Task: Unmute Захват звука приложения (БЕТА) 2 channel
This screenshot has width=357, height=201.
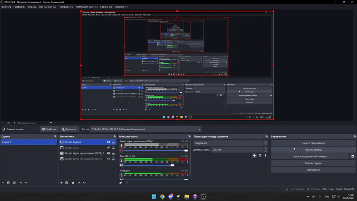Action: [121, 151]
